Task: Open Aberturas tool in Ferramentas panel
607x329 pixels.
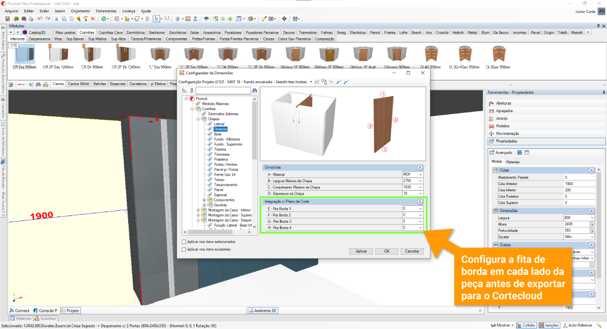Action: click(x=504, y=103)
